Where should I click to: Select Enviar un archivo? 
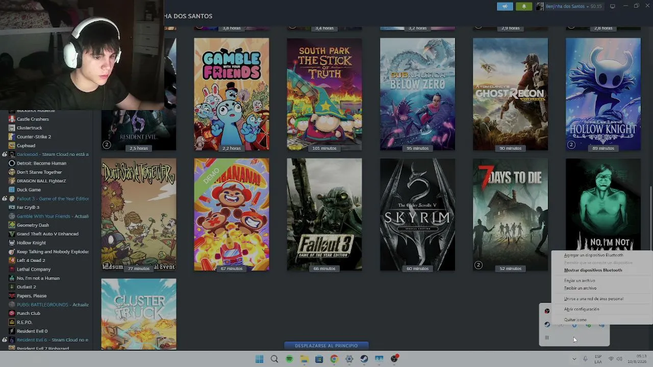pyautogui.click(x=580, y=281)
